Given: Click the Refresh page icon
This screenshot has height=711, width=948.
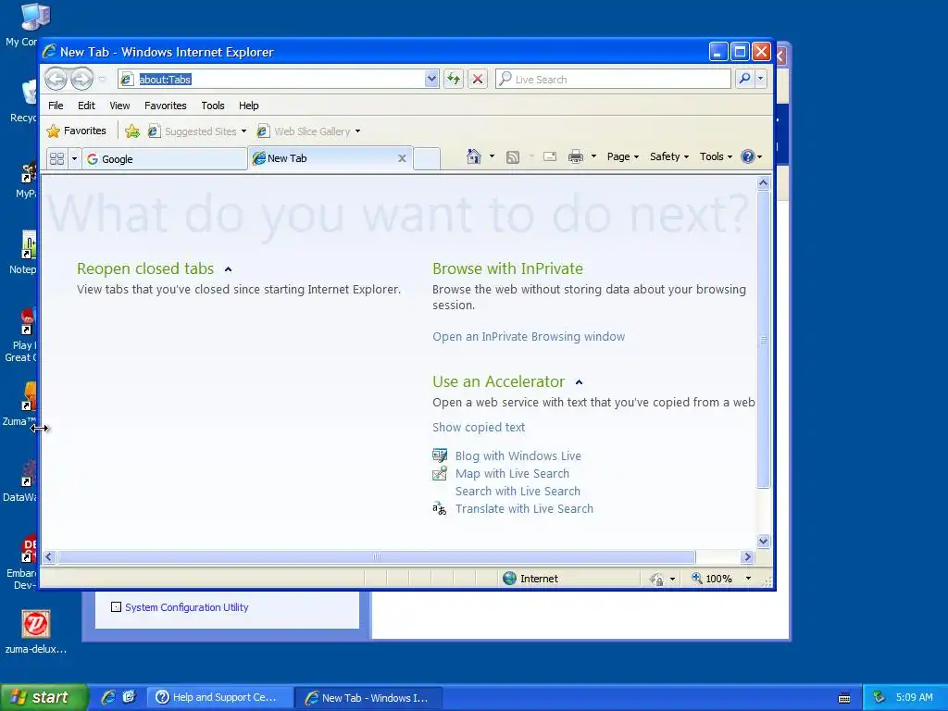Looking at the screenshot, I should [454, 80].
